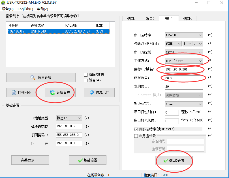Enable the 启用透传云 checkbox

click(136, 136)
